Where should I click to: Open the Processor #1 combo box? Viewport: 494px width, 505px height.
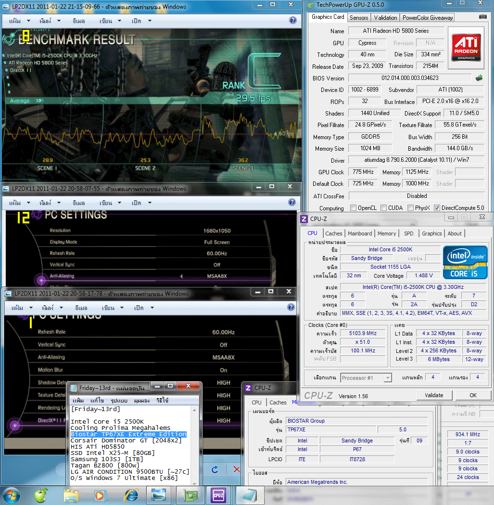pyautogui.click(x=366, y=378)
